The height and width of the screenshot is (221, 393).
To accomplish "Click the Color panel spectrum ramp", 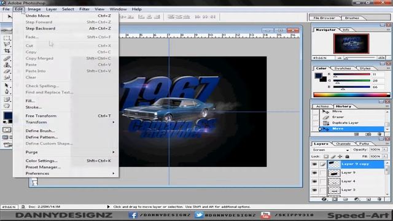I will coord(352,95).
